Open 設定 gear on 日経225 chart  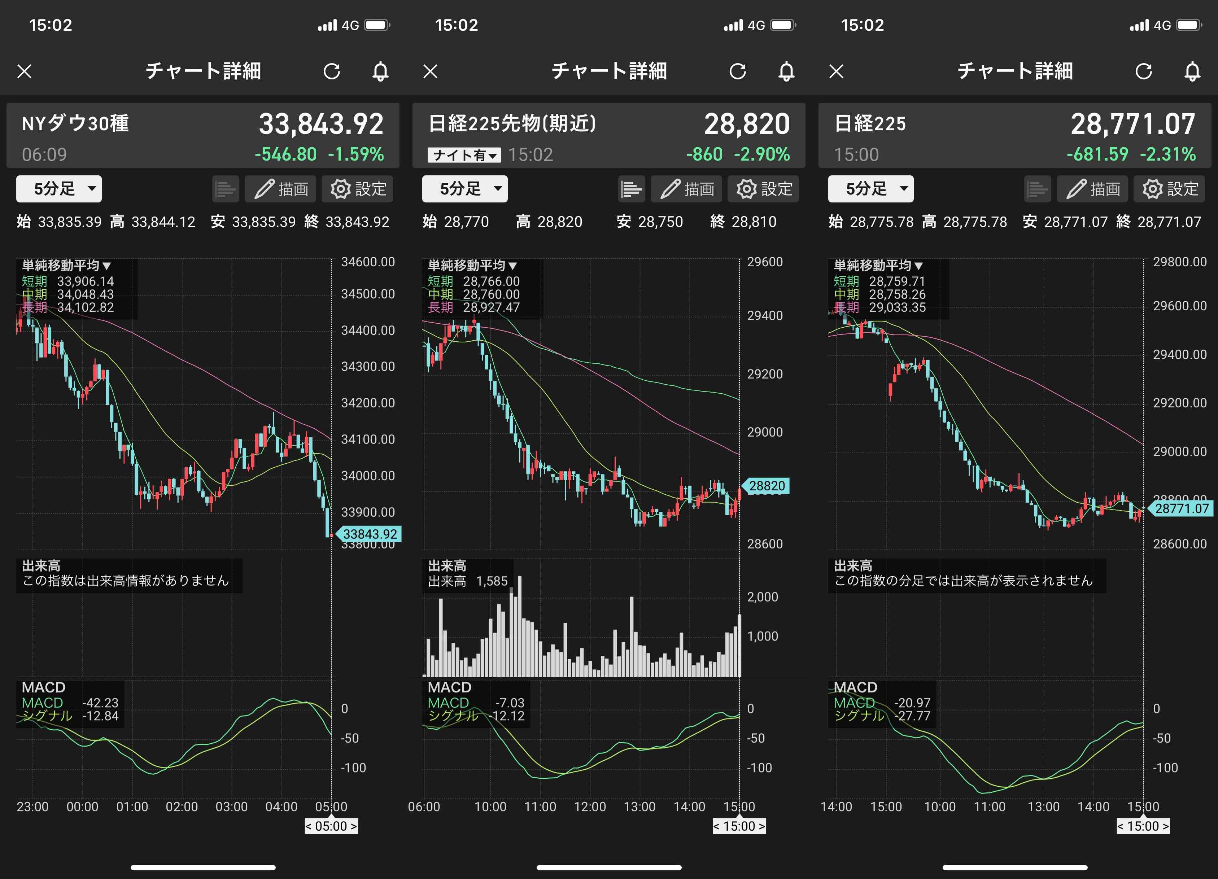point(1169,189)
